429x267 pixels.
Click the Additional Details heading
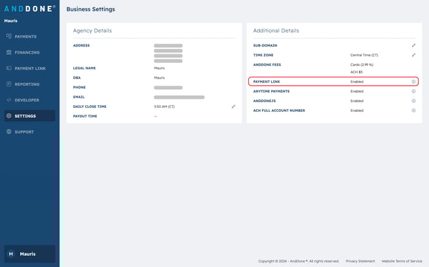pyautogui.click(x=276, y=31)
